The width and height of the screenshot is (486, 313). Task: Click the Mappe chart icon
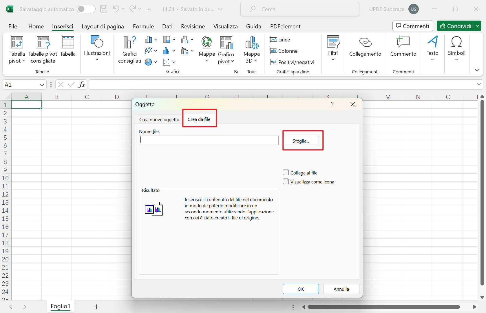click(x=207, y=43)
